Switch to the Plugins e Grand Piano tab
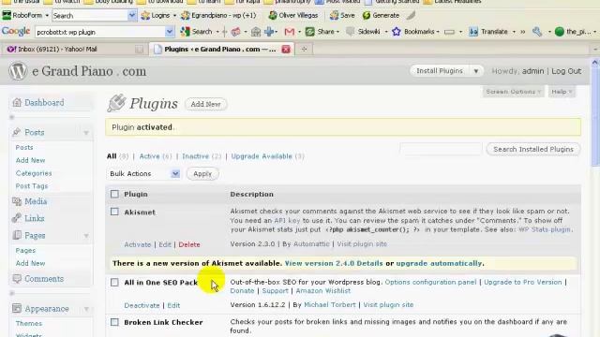This screenshot has height=337, width=600. coord(222,50)
